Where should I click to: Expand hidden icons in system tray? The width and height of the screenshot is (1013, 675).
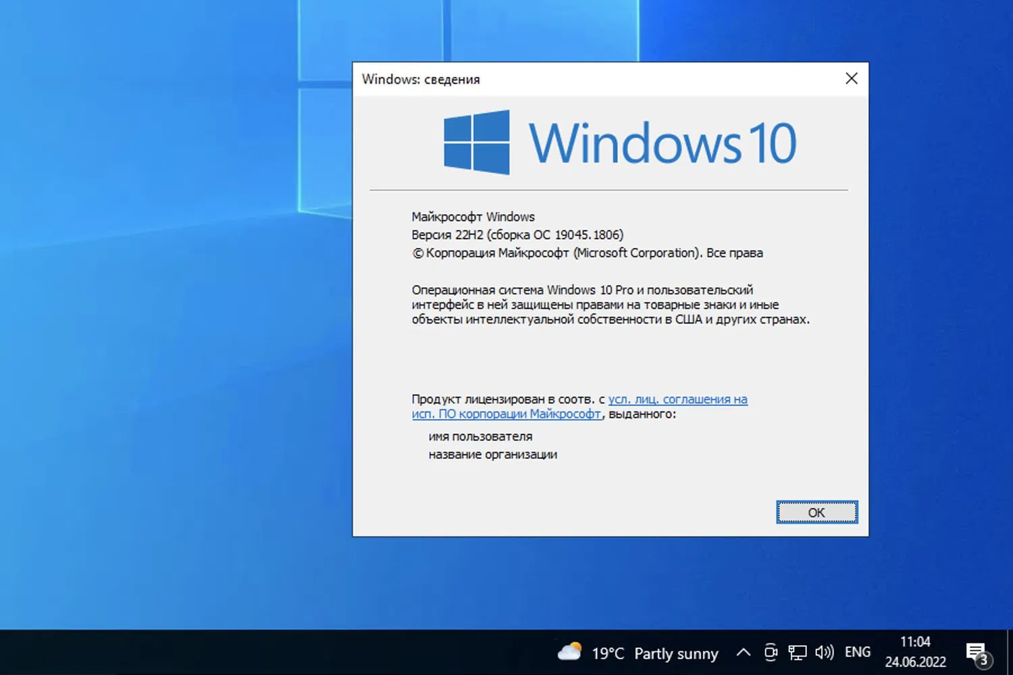(743, 653)
